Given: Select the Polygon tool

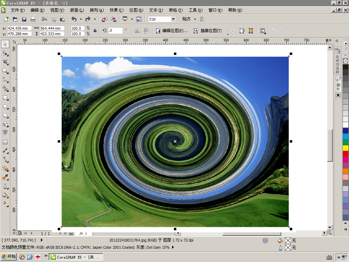Looking at the screenshot, I should click(5, 115).
